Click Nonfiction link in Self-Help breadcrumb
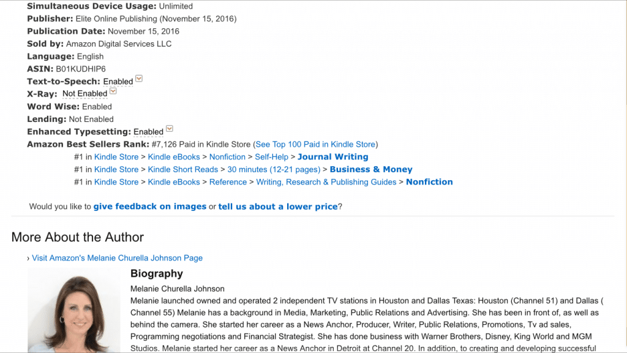Viewport: 627px width, 353px height. tap(227, 157)
